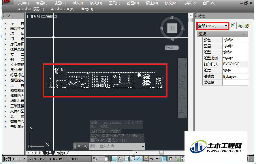Open the Acrobat 标记(C) menu
256x164 pixels.
coord(31,9)
